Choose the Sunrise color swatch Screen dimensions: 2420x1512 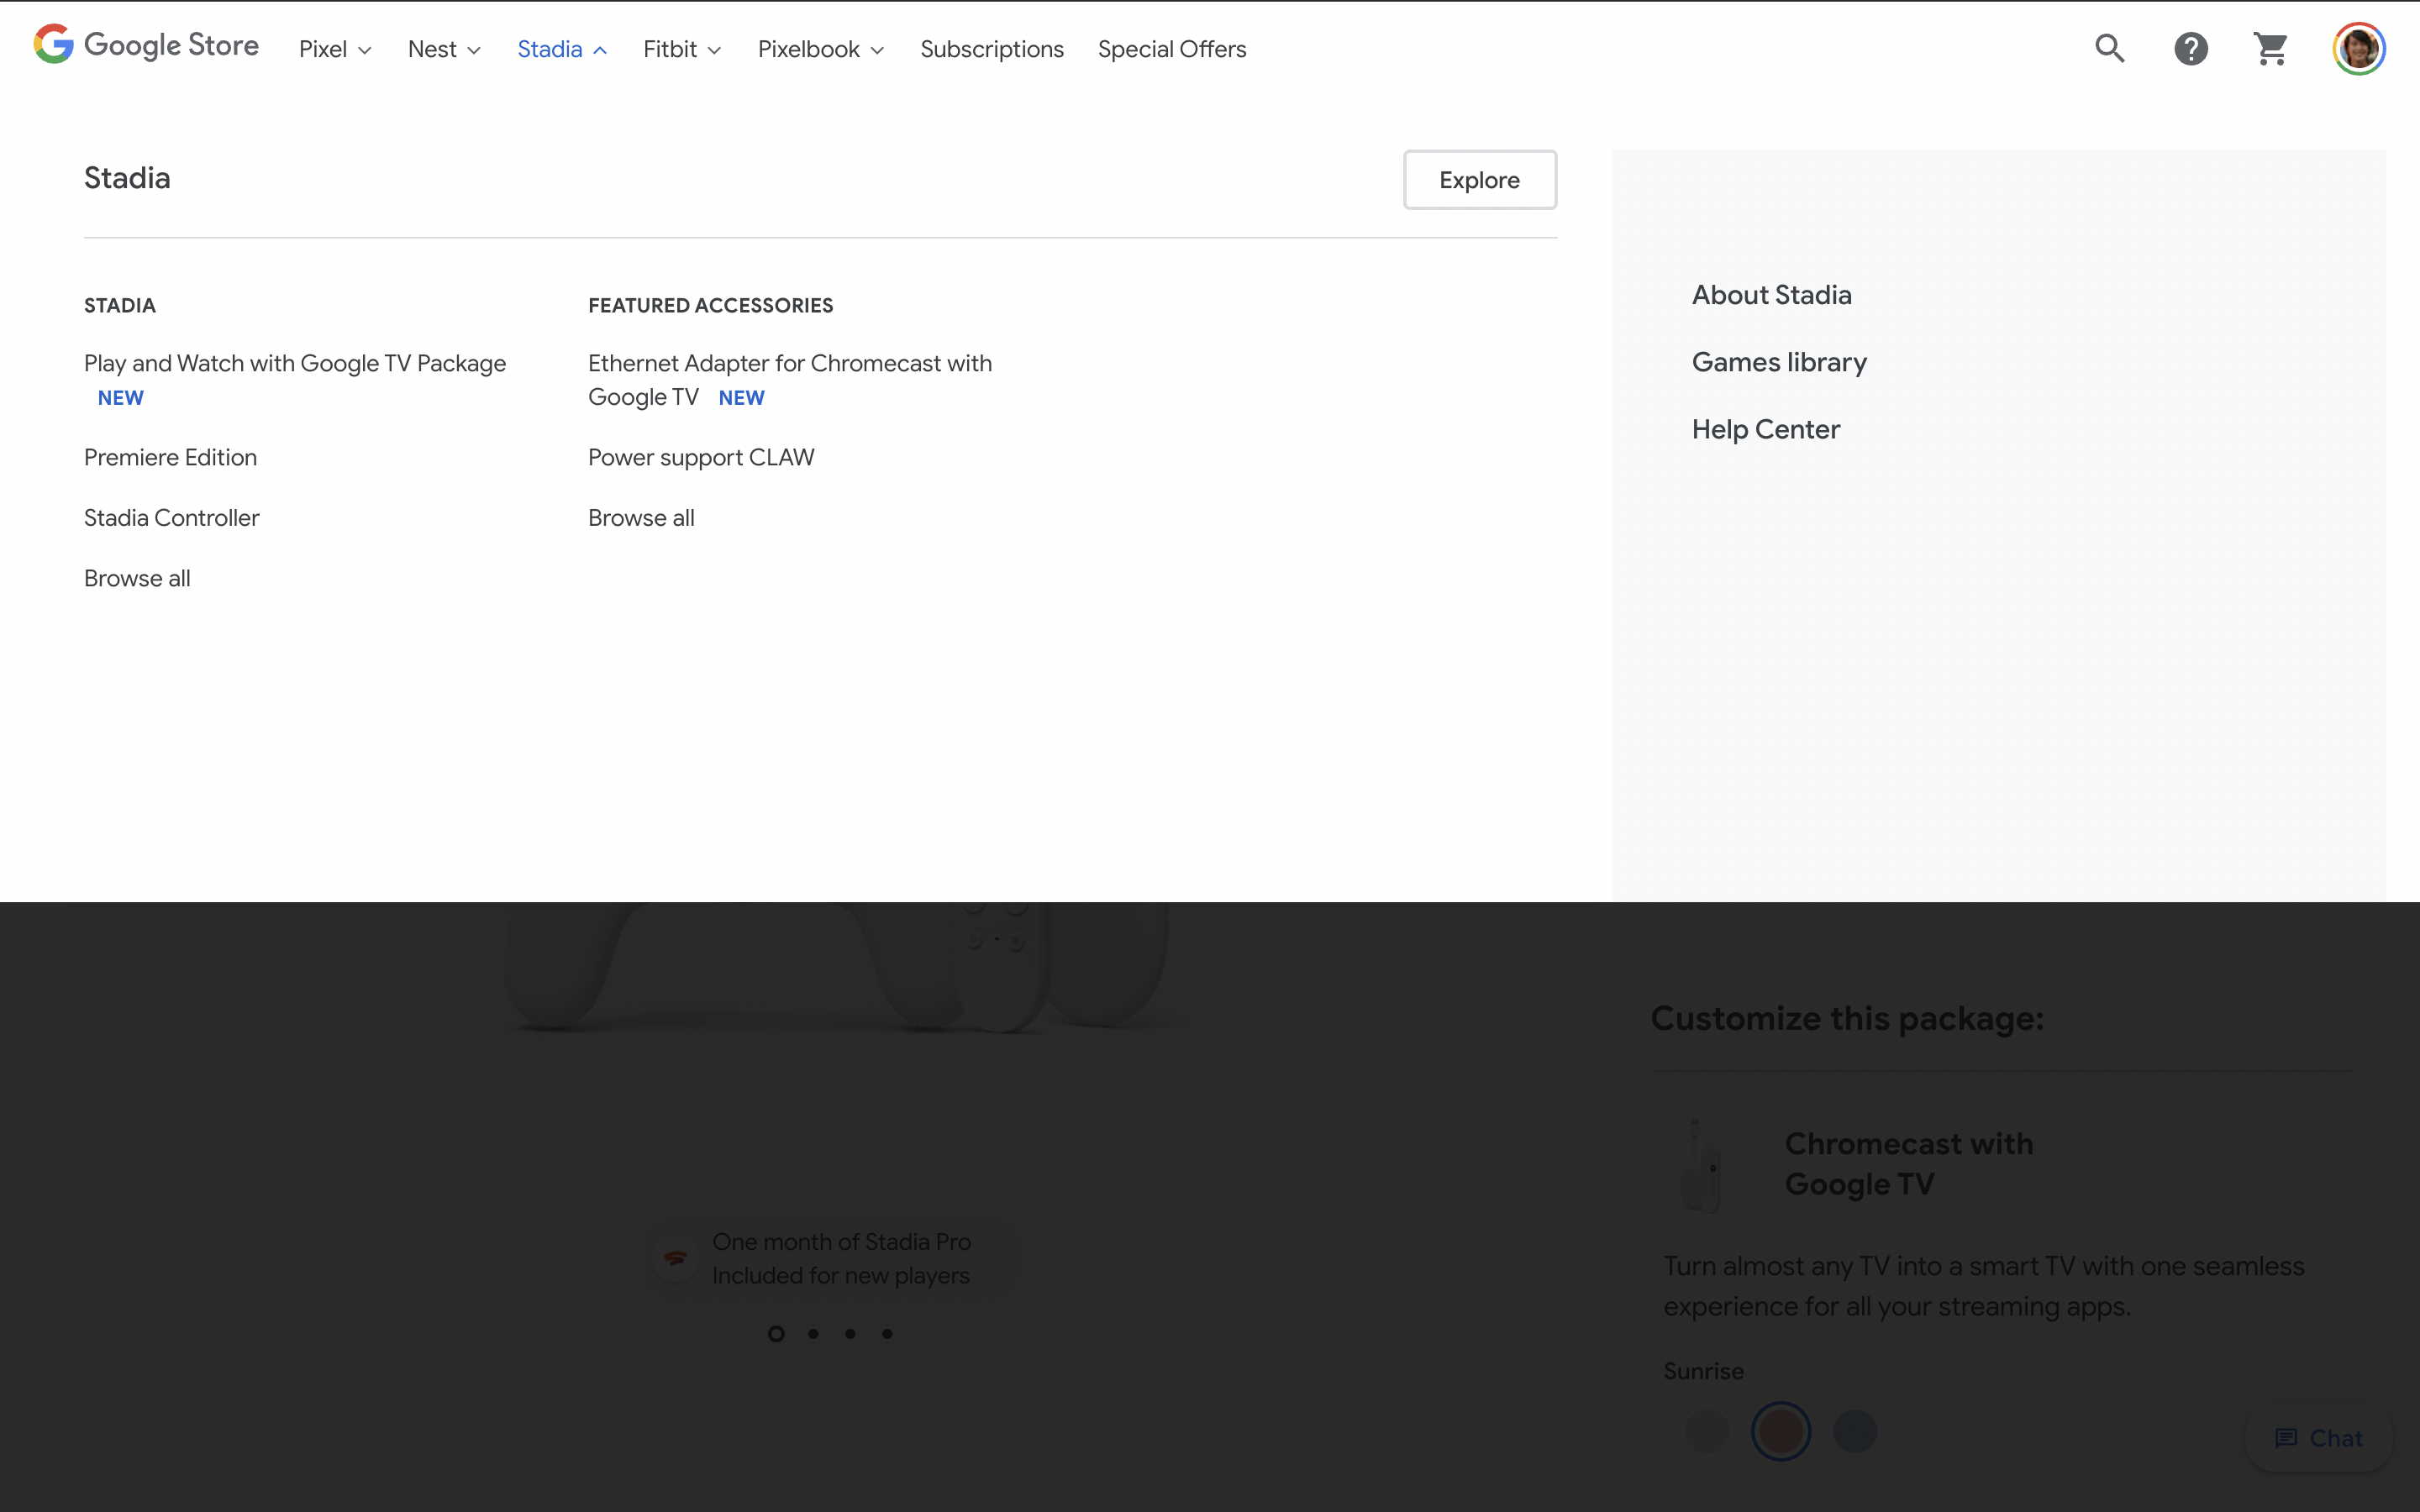coord(1780,1431)
